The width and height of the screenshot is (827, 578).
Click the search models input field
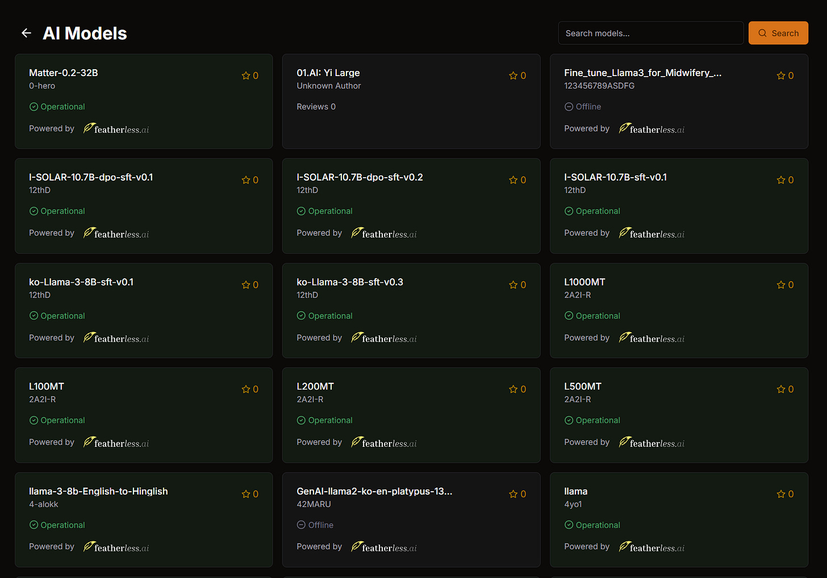coord(651,33)
